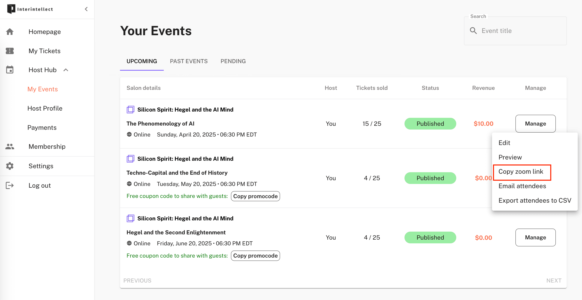Click series icon beside The Phenomenology of AI event
The image size is (582, 300).
pyautogui.click(x=130, y=110)
